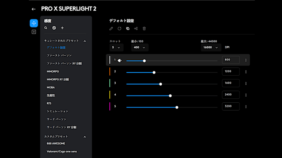Image resolution: width=282 pixels, height=158 pixels.
Task: Collapse the キュレートされたプリセット section
Action: point(85,41)
